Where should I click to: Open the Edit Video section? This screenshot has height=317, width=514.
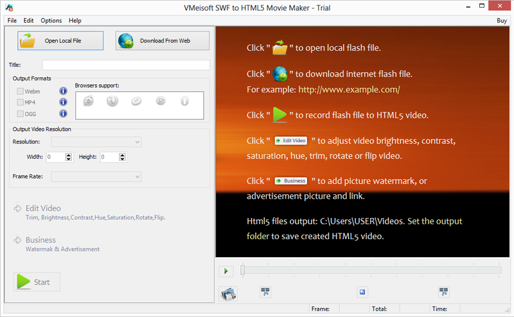(x=43, y=208)
